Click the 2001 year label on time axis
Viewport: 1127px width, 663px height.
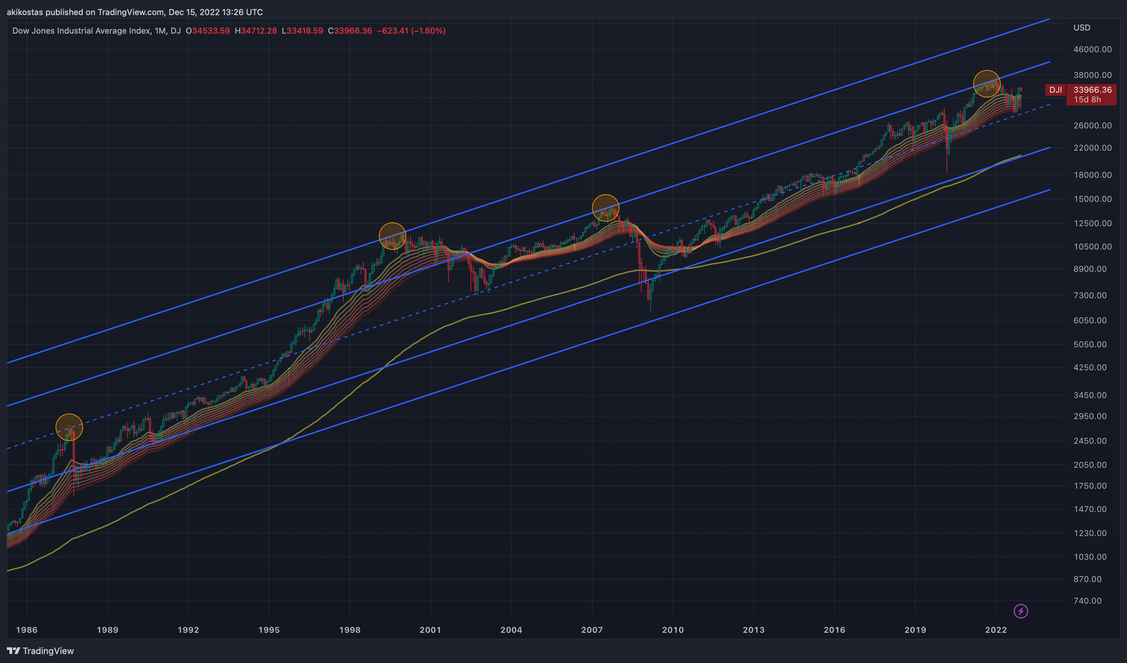tap(430, 630)
